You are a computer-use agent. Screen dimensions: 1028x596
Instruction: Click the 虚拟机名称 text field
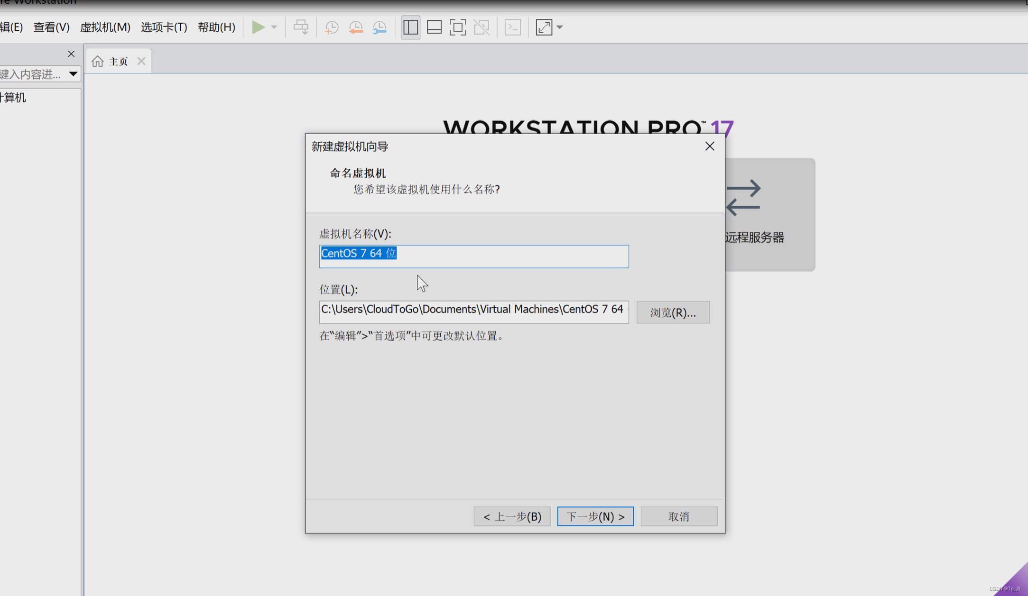[474, 257]
